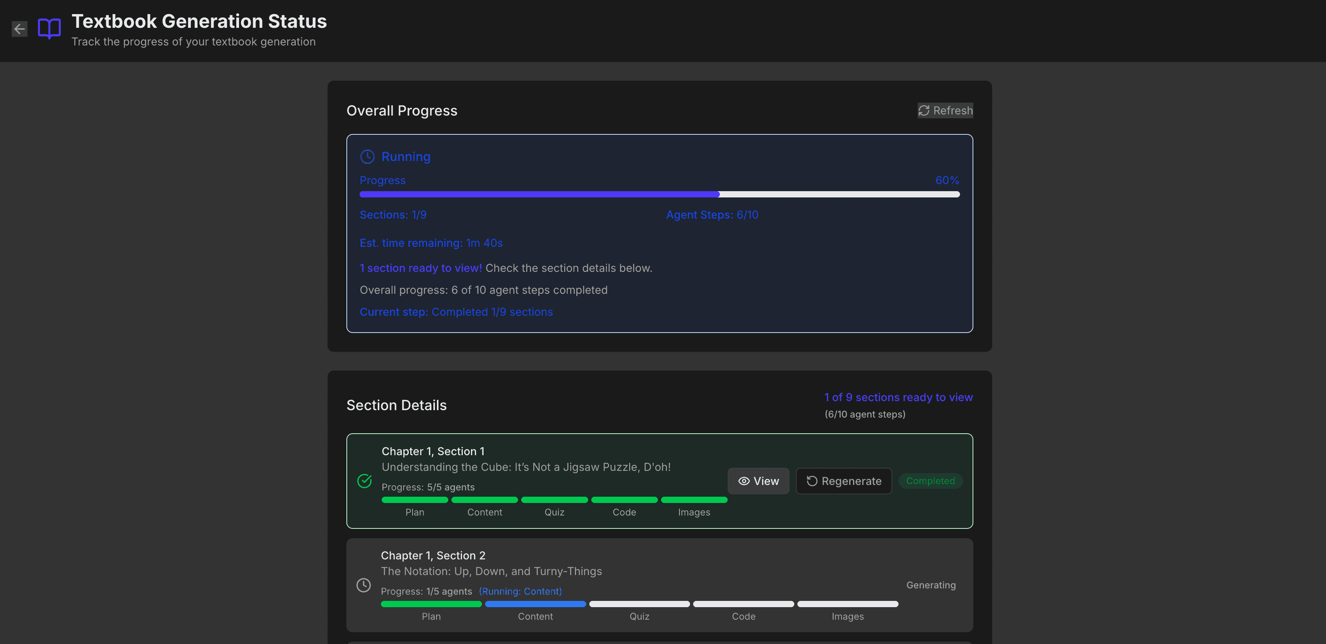
Task: Click 'The Notation: Up, Down, and Turny-Things'
Action: tap(492, 572)
